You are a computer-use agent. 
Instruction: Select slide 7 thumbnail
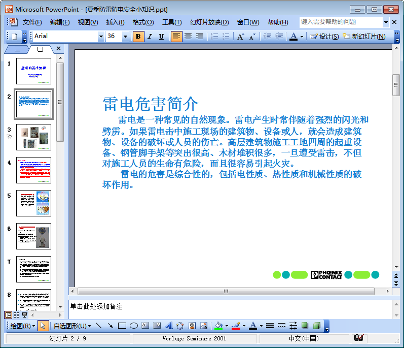coord(34,269)
